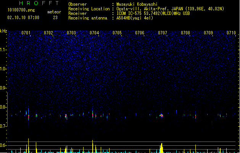
Task: Click the 0708 time marker
Action: (x=185, y=33)
